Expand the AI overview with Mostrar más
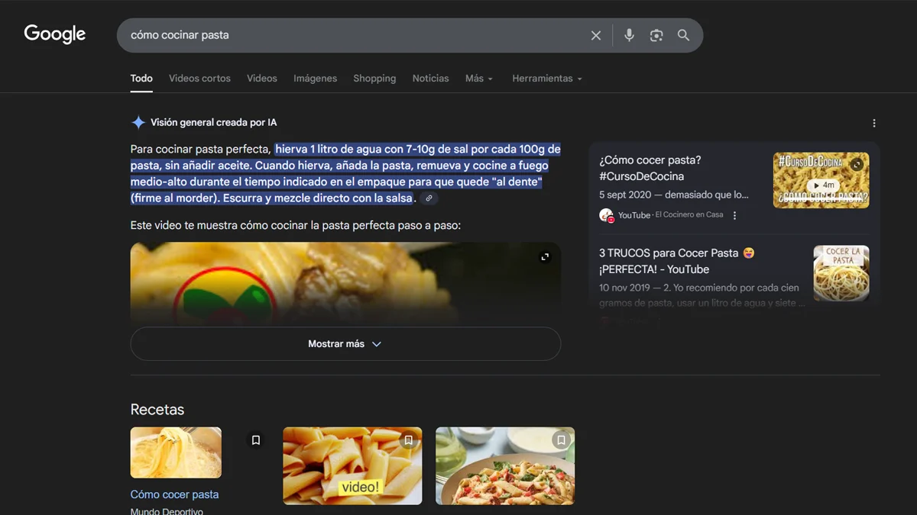917x515 pixels. 345,343
